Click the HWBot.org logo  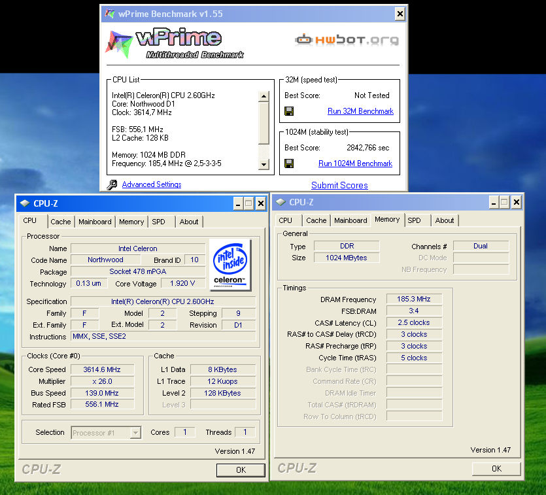[x=347, y=40]
